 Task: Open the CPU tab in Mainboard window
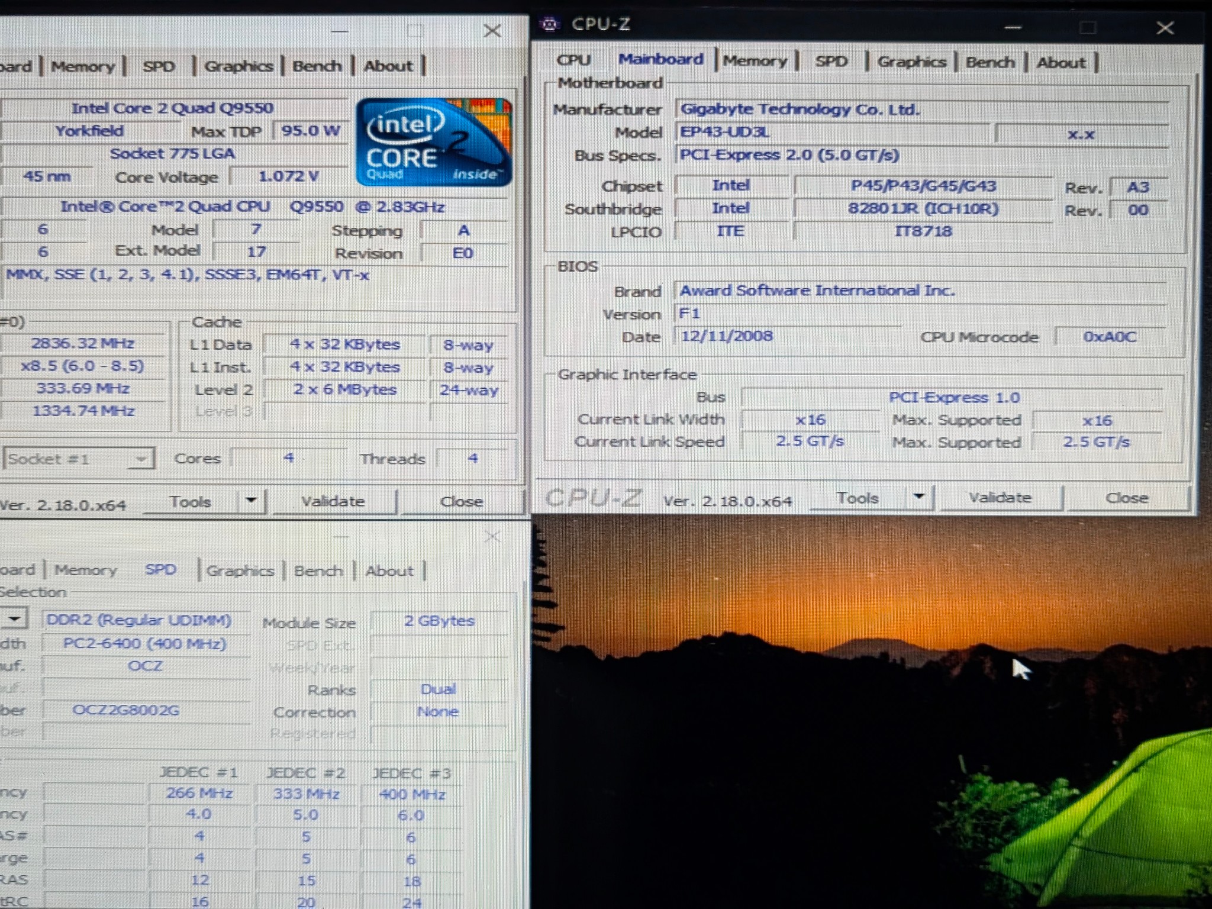(x=573, y=60)
